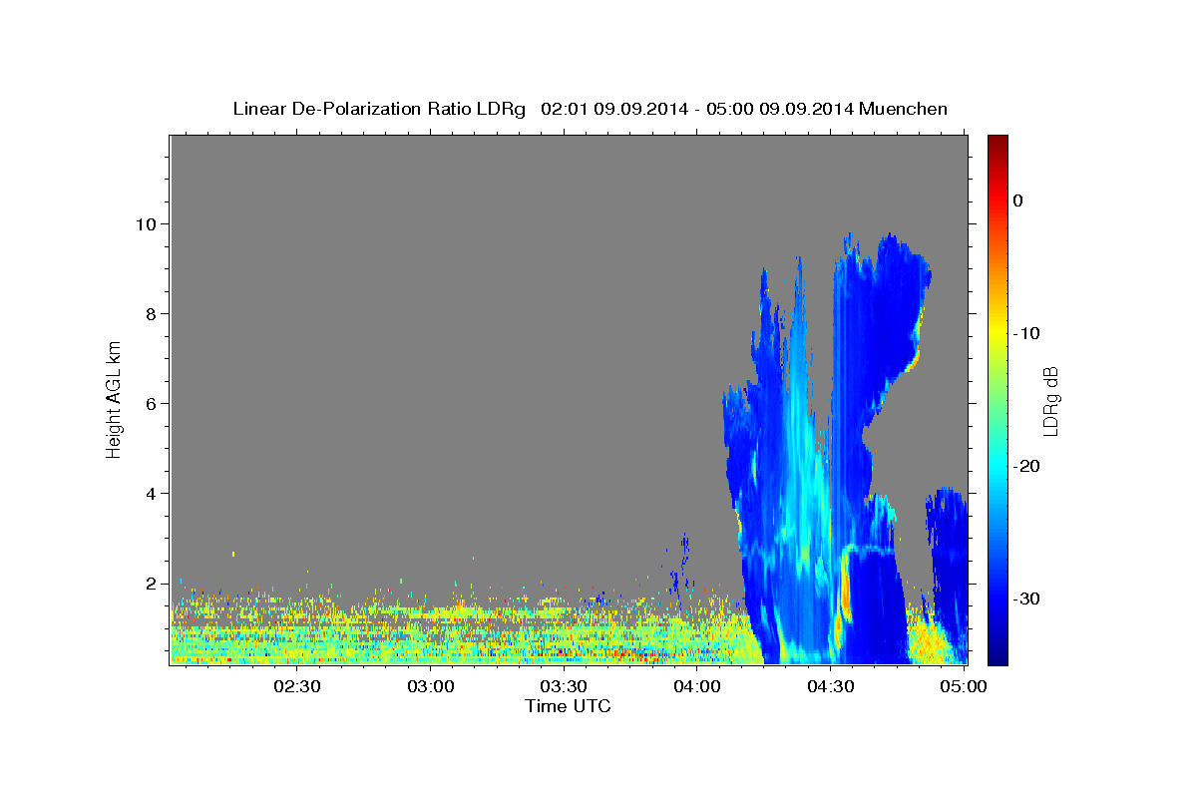Image resolution: width=1197 pixels, height=798 pixels.
Task: Click the Time UTC axis title
Action: click(x=568, y=706)
